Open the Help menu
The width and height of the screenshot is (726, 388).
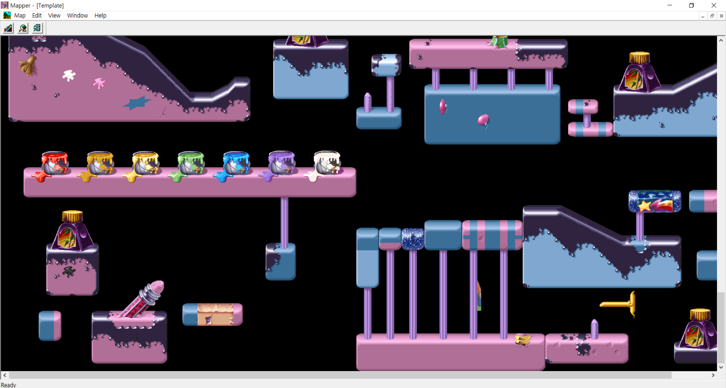pyautogui.click(x=100, y=15)
